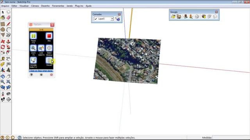Select the arrow Select tool

click(3, 12)
